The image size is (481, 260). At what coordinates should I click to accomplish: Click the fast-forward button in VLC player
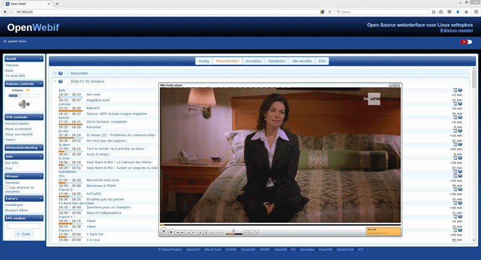coord(182,233)
